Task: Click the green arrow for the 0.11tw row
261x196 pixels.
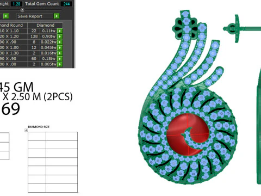Action: pyautogui.click(x=60, y=31)
